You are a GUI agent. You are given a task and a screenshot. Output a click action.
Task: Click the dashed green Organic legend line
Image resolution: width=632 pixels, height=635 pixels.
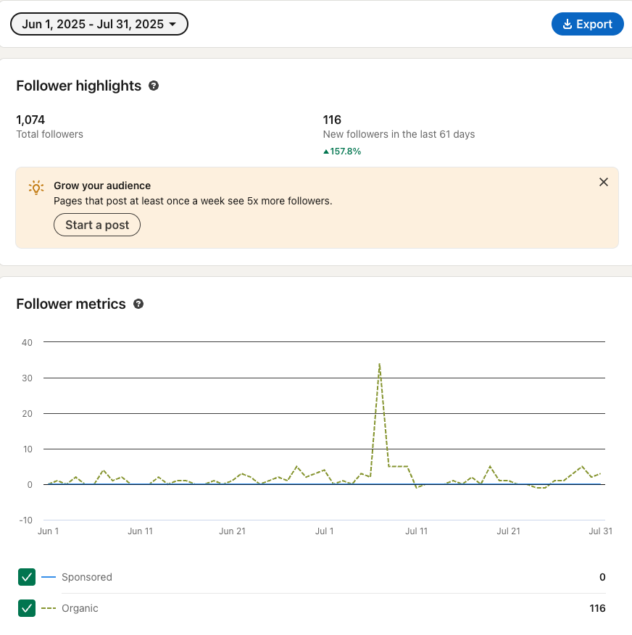[49, 608]
